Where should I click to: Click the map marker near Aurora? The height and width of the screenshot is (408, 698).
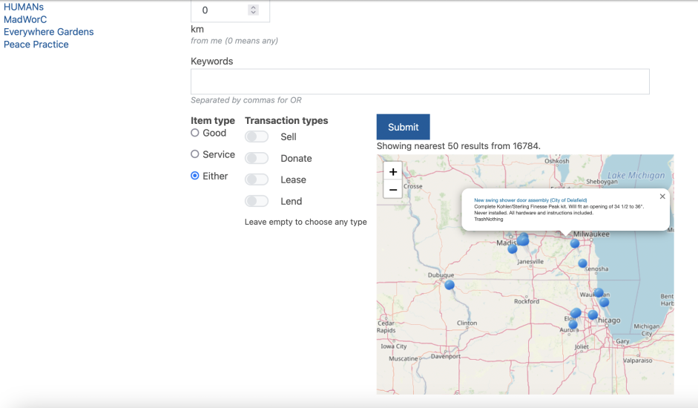573,324
